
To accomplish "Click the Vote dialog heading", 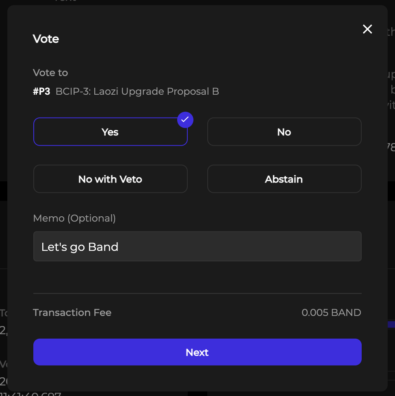I will click(x=46, y=39).
